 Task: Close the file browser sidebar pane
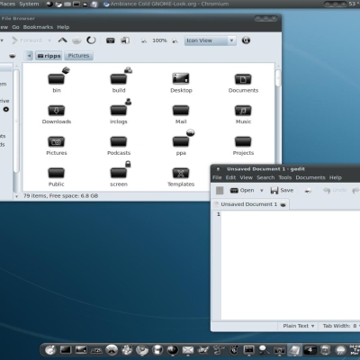(13, 56)
